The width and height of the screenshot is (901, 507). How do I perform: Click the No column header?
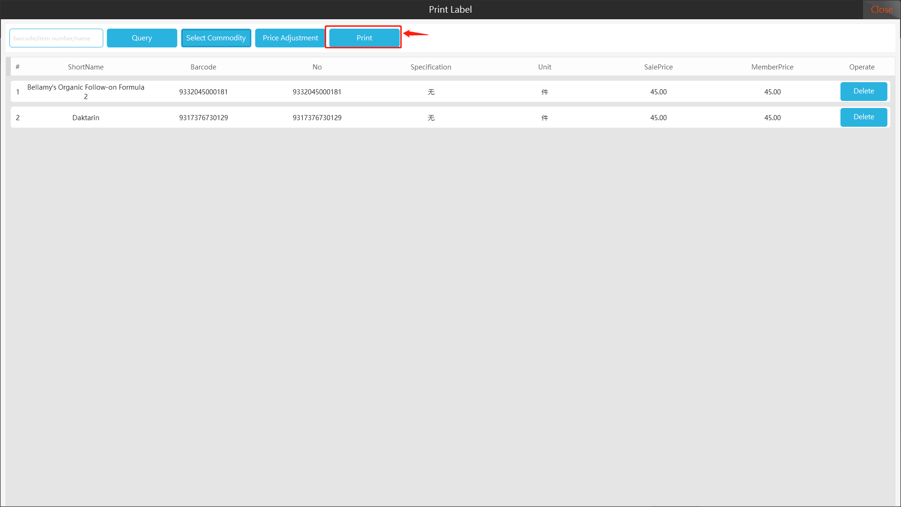317,67
